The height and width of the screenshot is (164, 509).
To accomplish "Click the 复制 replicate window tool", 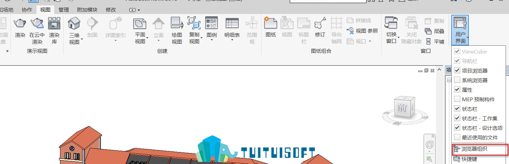I will coord(434,21).
